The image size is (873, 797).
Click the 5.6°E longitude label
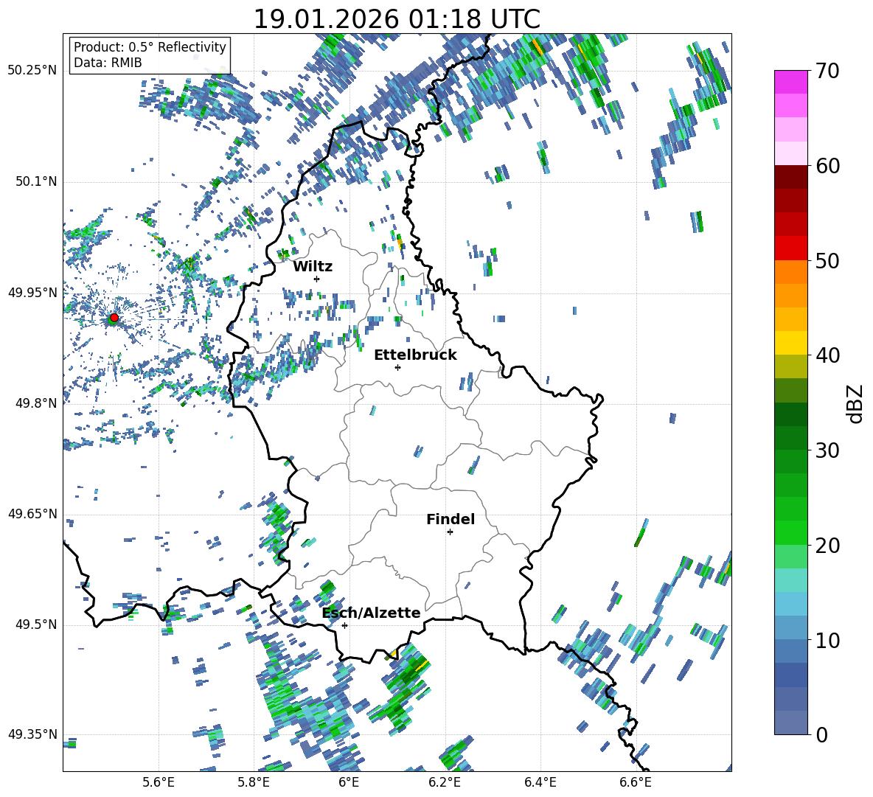pyautogui.click(x=159, y=782)
